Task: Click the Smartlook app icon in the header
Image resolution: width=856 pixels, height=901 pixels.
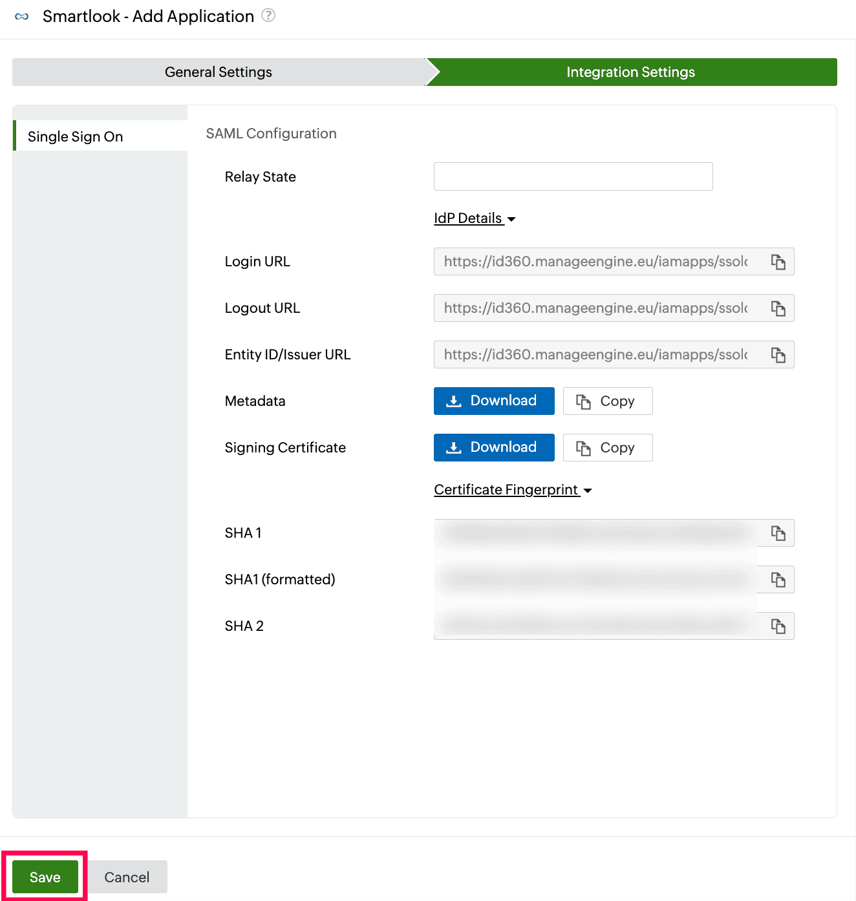Action: [x=21, y=16]
